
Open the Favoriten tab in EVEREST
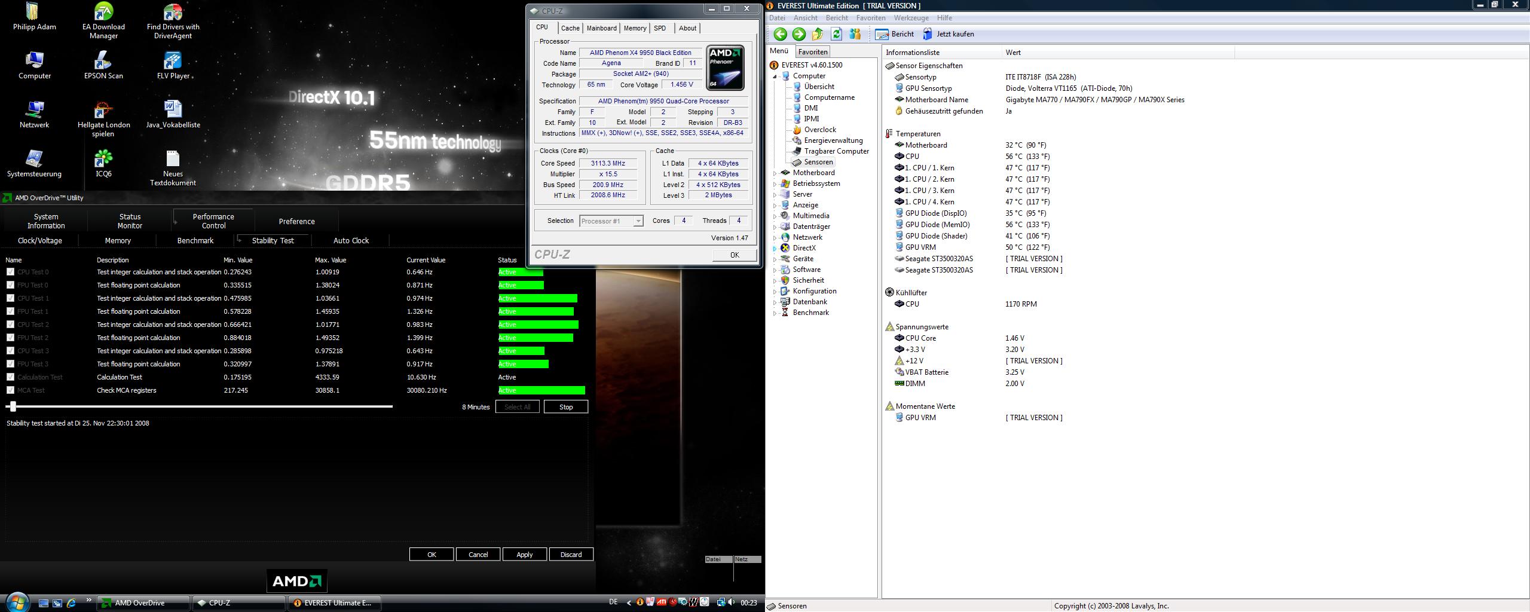coord(813,52)
